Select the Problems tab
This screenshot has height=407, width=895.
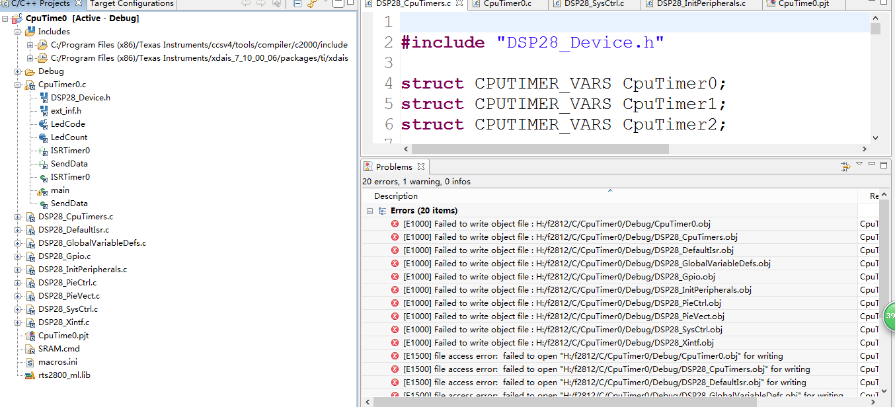394,166
